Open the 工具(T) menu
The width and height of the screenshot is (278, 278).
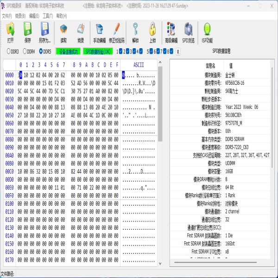click(x=48, y=16)
